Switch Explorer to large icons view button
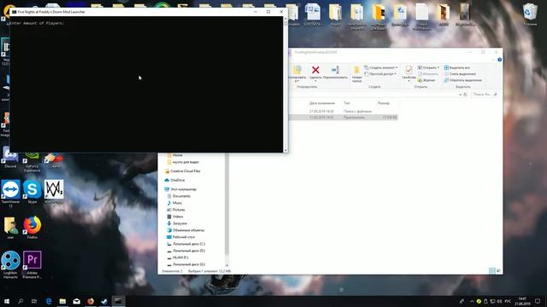 498,270
